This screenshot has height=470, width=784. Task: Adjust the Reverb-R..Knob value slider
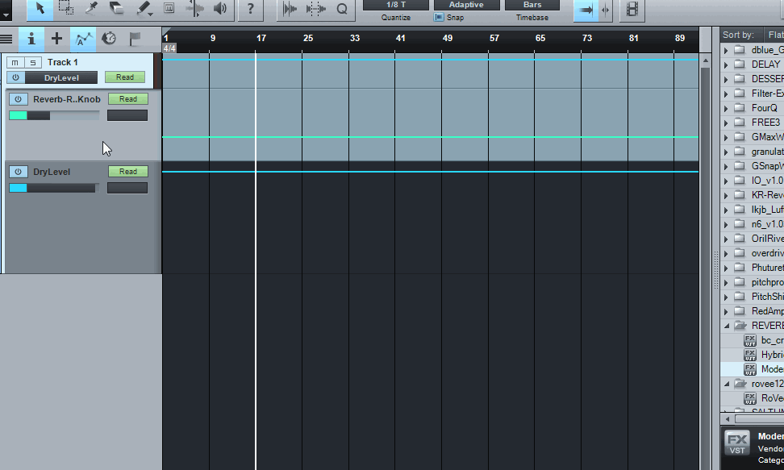53,115
